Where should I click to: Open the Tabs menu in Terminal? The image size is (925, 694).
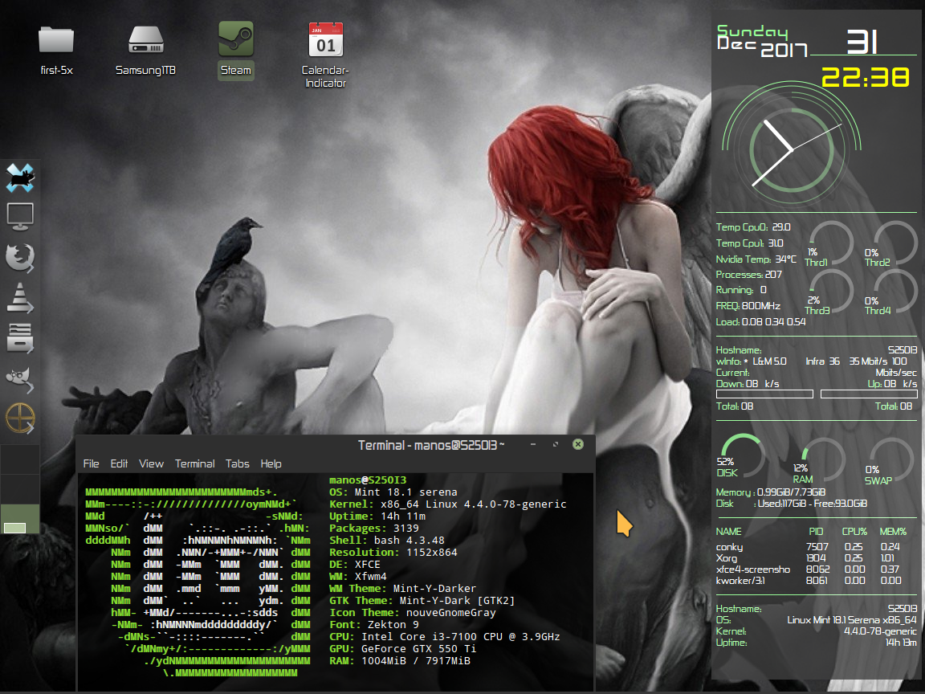pos(237,463)
